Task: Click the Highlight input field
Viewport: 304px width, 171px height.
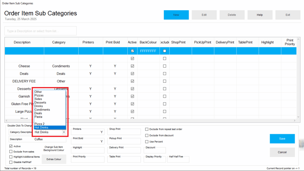Action: tap(87, 150)
